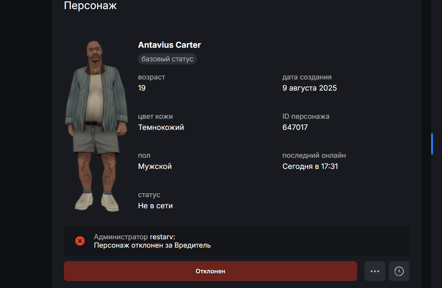This screenshot has height=288, width=442.
Task: Click the character name Antavius Carter
Action: 170,45
